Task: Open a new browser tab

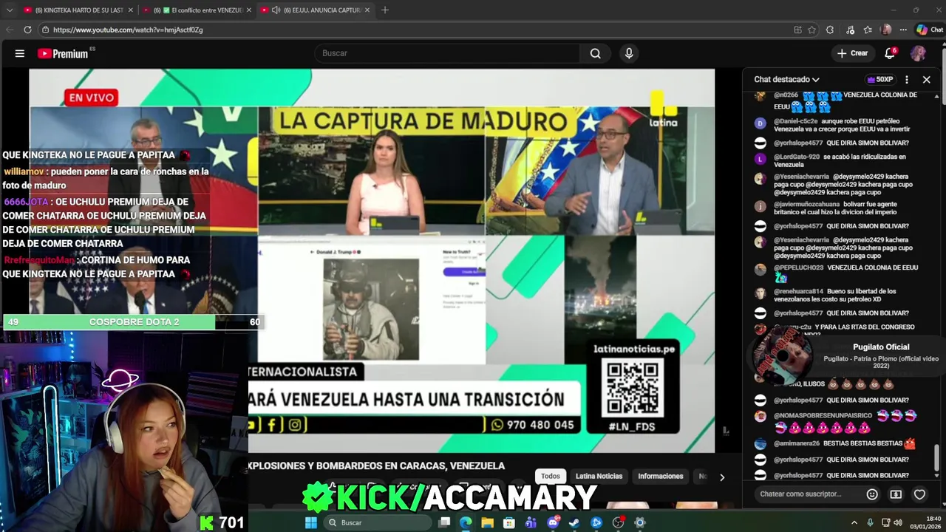Action: tap(385, 10)
